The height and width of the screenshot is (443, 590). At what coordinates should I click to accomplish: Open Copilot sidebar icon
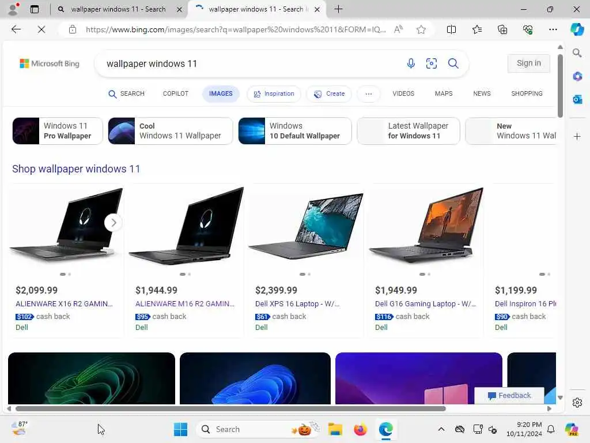coord(577,29)
